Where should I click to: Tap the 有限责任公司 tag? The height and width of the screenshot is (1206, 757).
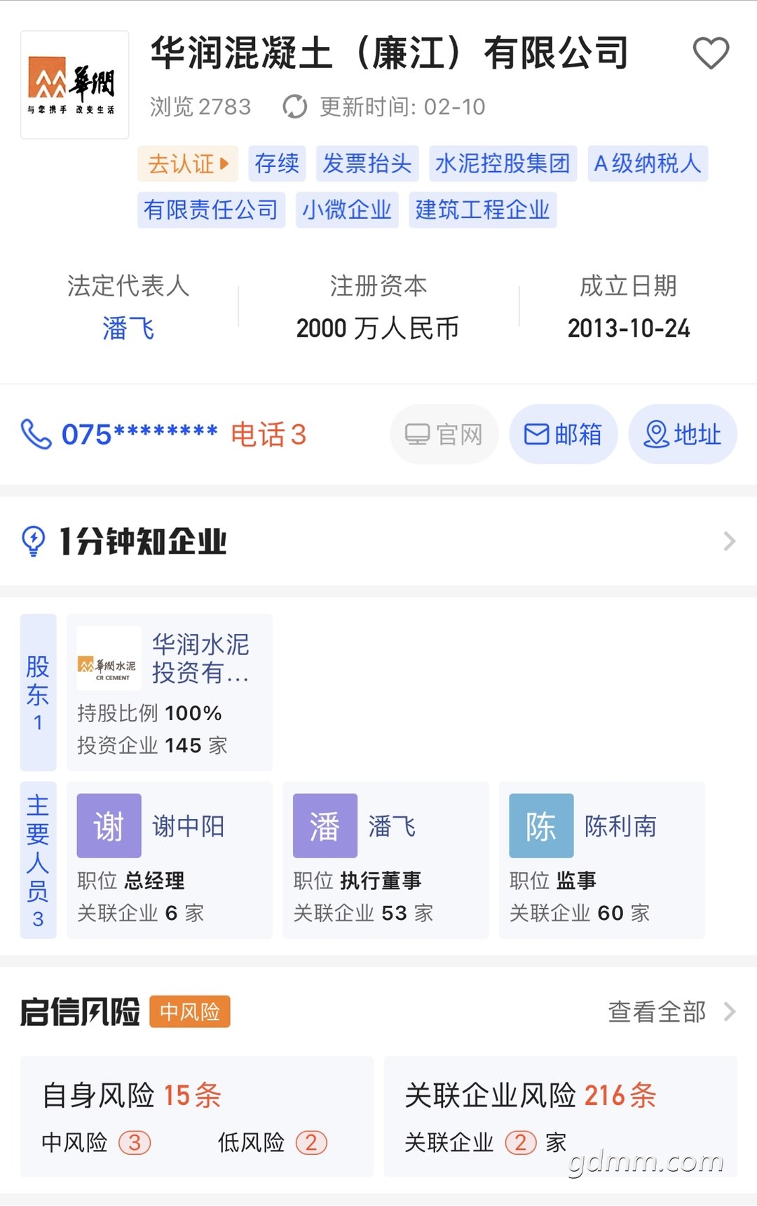[x=211, y=210]
